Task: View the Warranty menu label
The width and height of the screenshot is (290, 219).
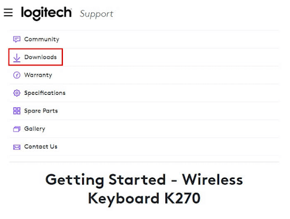Action: click(38, 75)
